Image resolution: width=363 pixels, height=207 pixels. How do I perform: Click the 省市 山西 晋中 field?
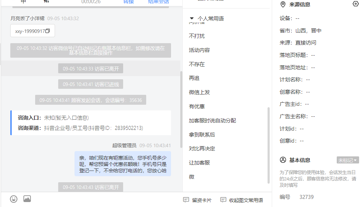[300, 30]
